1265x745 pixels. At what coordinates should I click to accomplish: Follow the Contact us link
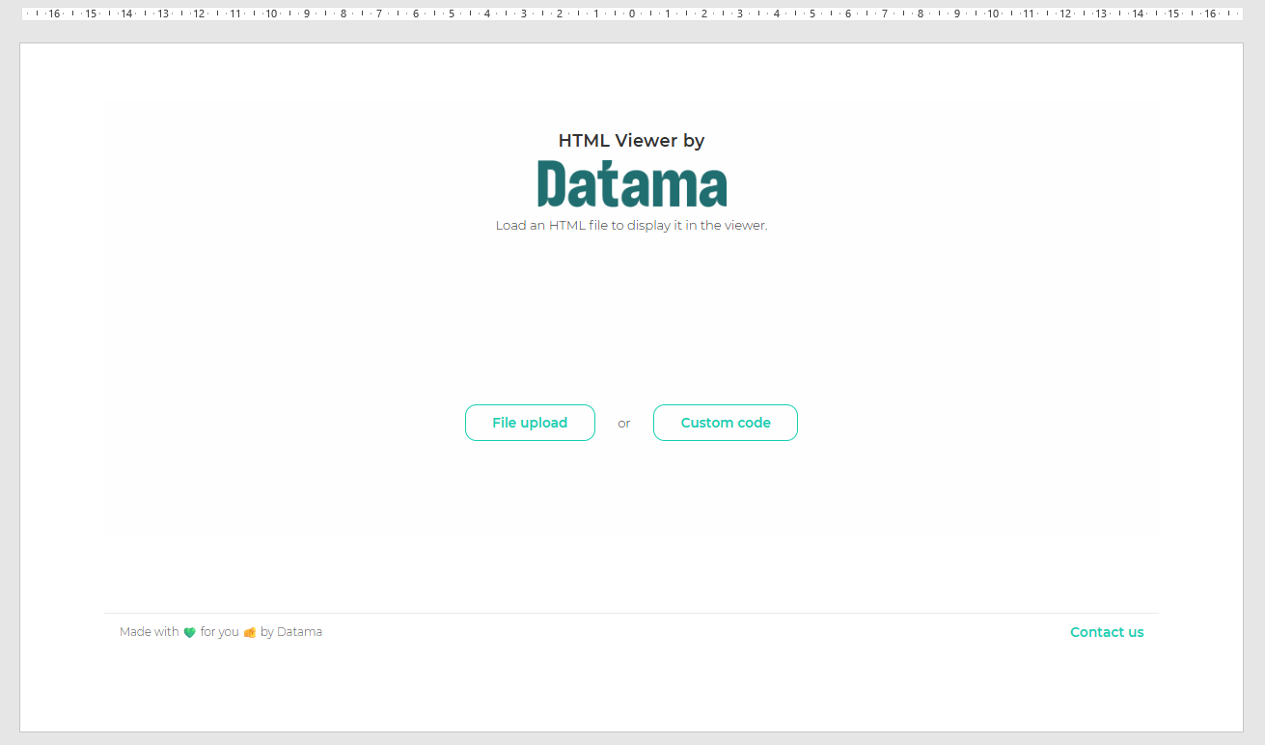1107,632
